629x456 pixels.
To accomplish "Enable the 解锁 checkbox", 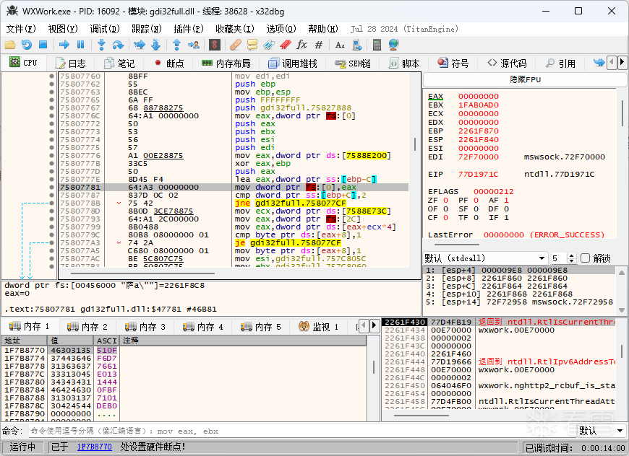I will point(586,258).
